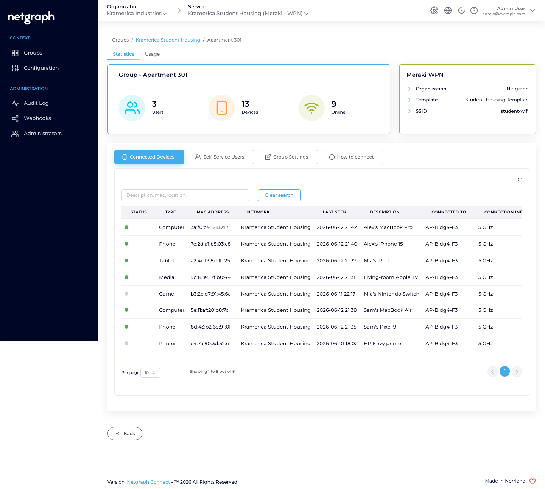Go to previous page arrow

492,372
